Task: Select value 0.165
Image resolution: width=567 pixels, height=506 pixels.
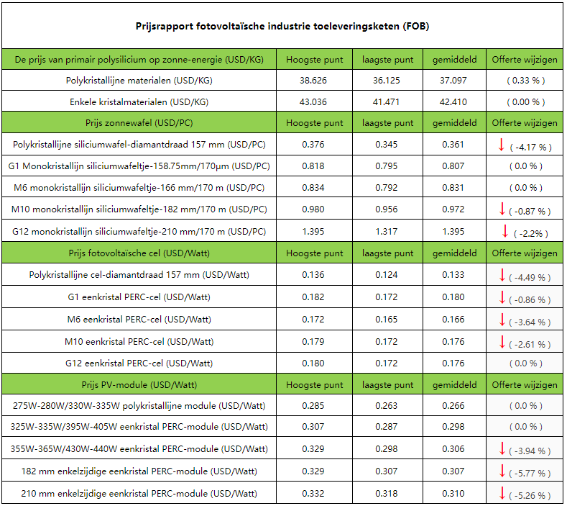Action: 387,320
